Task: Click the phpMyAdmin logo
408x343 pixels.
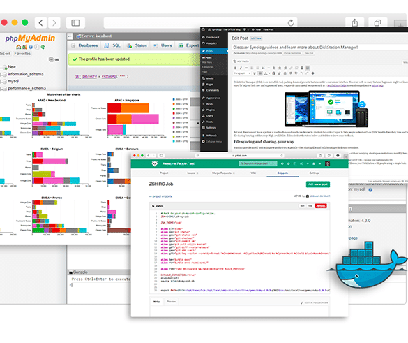Action: coord(30,38)
